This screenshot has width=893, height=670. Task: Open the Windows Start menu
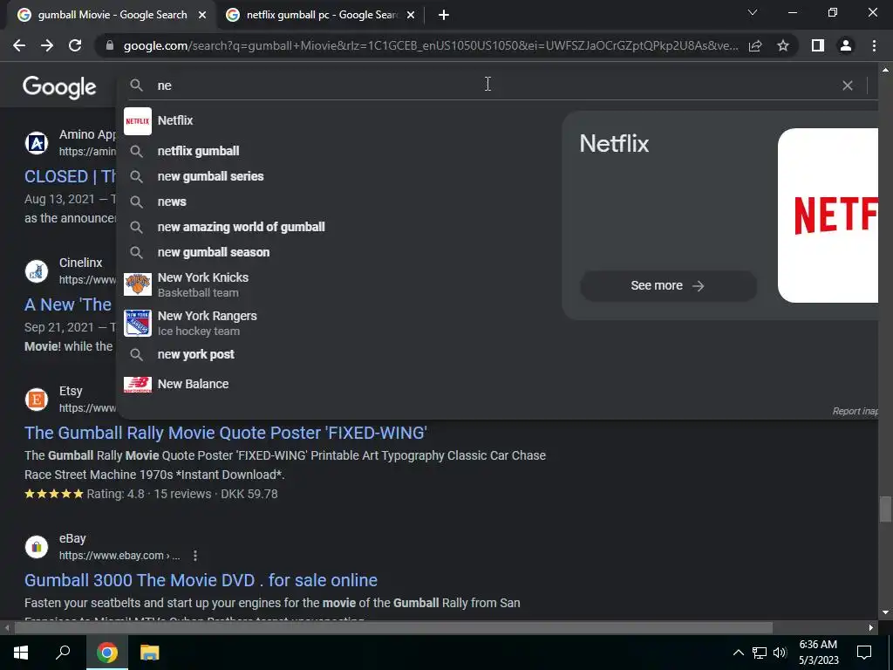coord(21,653)
